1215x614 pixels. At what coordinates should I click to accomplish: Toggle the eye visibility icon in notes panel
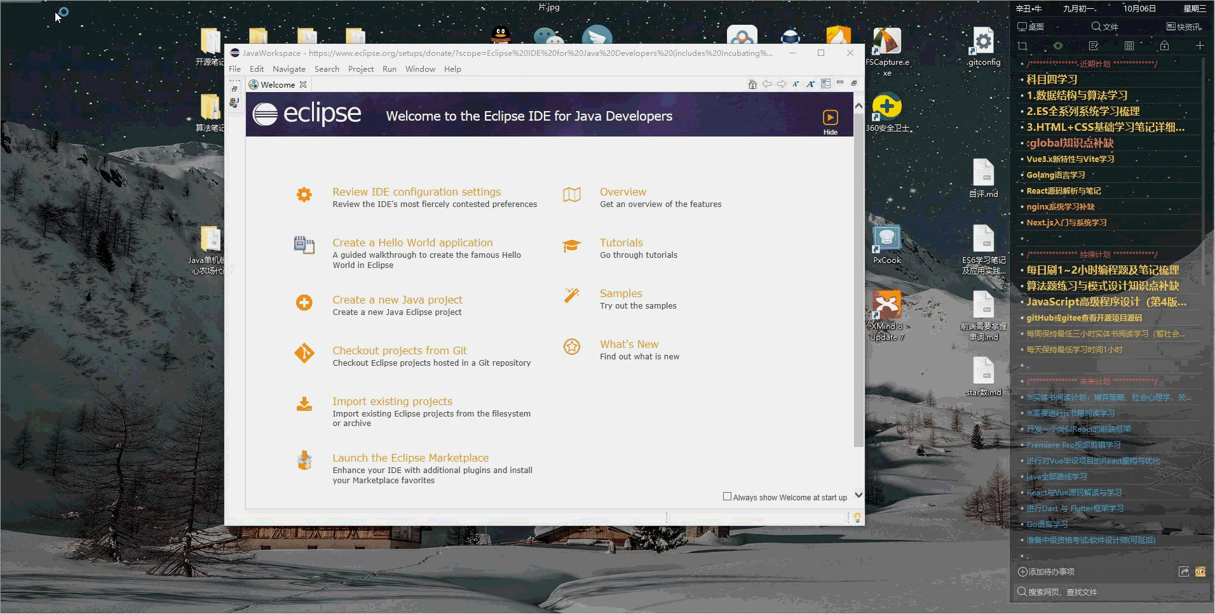pyautogui.click(x=1058, y=46)
